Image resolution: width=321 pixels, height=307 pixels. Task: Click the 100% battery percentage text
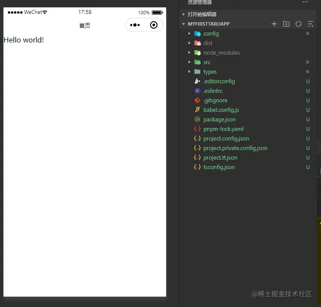144,13
